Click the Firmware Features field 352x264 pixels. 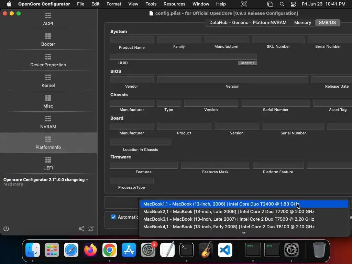(x=143, y=165)
